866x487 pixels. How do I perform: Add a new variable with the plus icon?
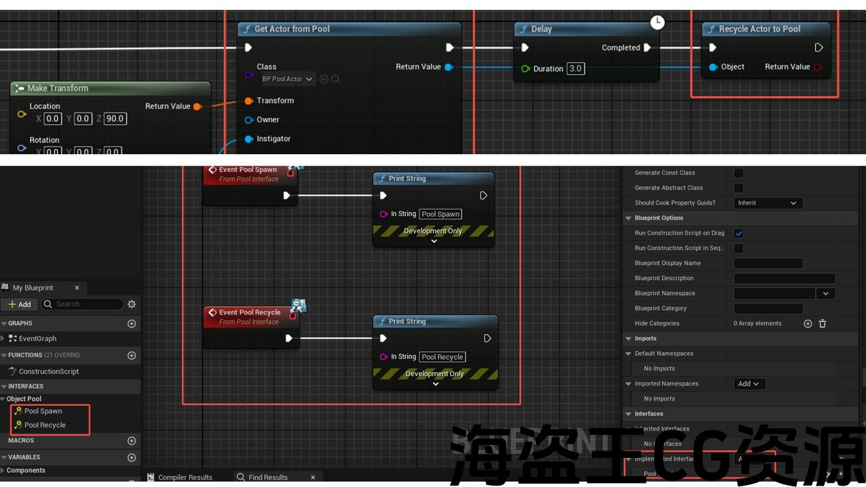click(131, 458)
